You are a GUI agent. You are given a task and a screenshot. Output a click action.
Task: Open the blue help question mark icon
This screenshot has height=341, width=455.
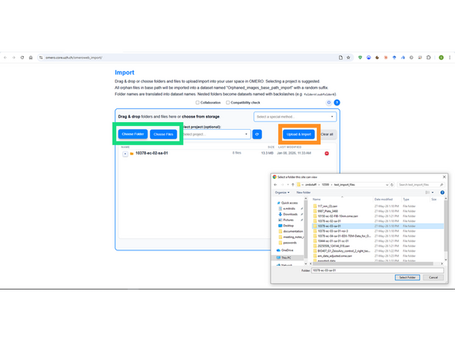tap(337, 103)
